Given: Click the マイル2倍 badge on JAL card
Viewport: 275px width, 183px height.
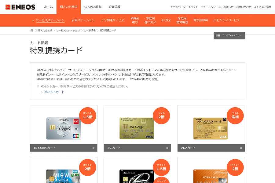Looking at the screenshot, I should pyautogui.click(x=161, y=115).
